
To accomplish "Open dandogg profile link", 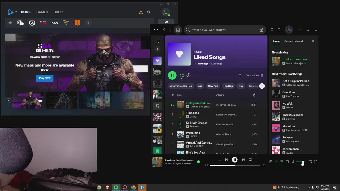I will click(203, 64).
